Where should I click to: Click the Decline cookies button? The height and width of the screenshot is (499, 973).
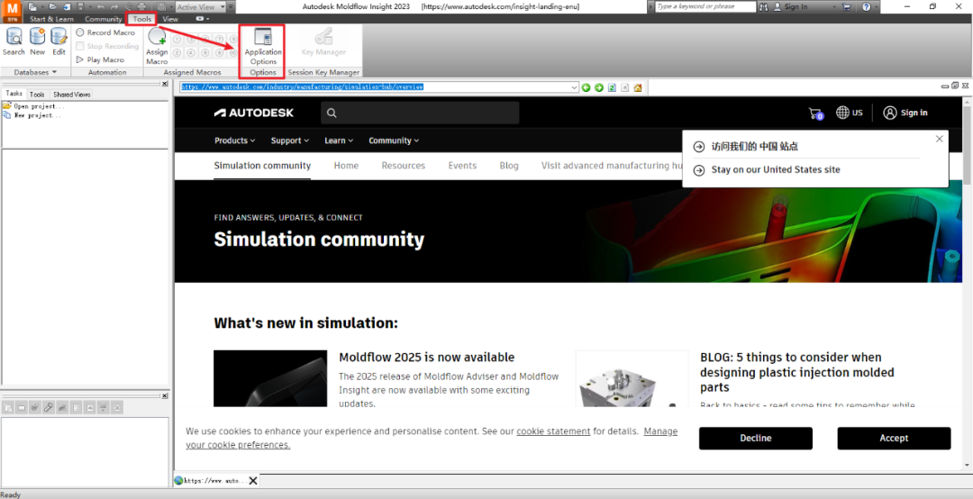pyautogui.click(x=755, y=438)
